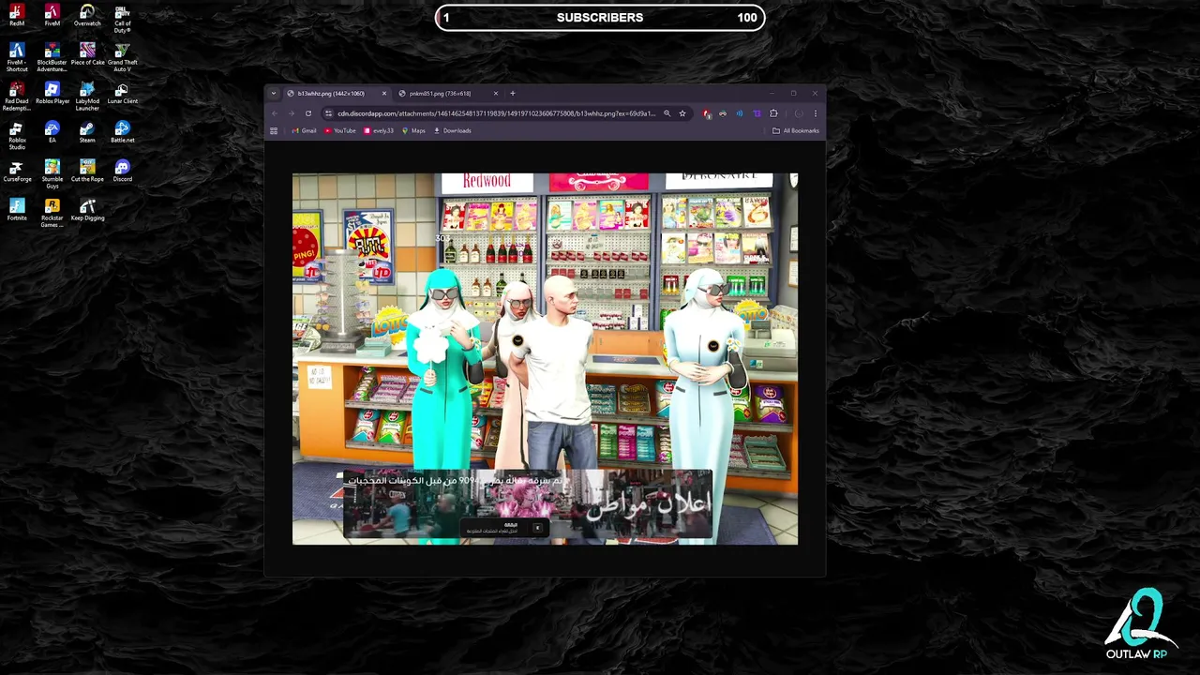This screenshot has height=675, width=1200.
Task: Open the evely.33 bookmark
Action: coord(379,130)
